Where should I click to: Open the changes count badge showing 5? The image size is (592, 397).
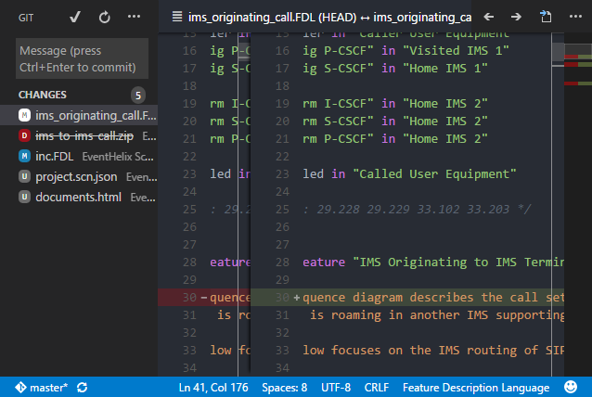[138, 96]
